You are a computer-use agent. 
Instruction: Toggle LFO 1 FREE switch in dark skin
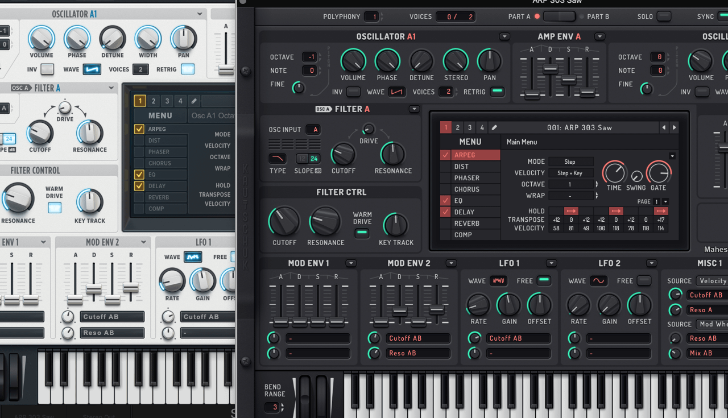pyautogui.click(x=544, y=280)
